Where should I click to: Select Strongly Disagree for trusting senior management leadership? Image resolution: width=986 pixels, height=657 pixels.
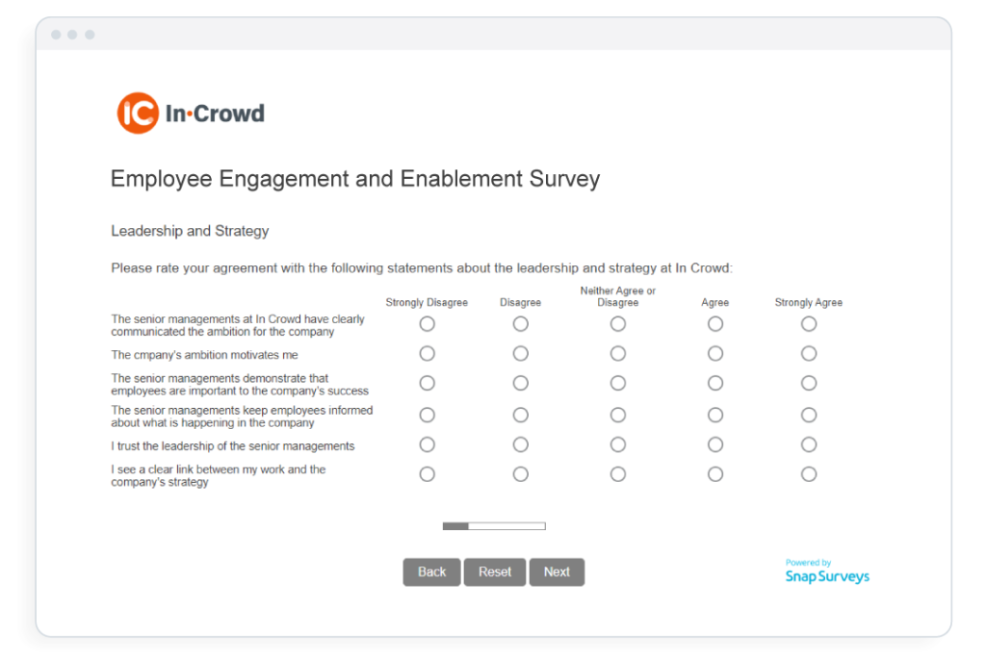point(427,444)
